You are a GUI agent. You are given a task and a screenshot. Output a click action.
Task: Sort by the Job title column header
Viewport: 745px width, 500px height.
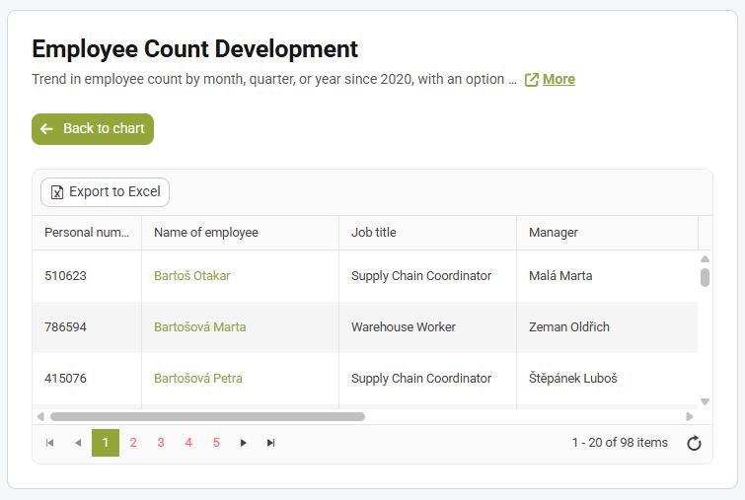pyautogui.click(x=374, y=233)
